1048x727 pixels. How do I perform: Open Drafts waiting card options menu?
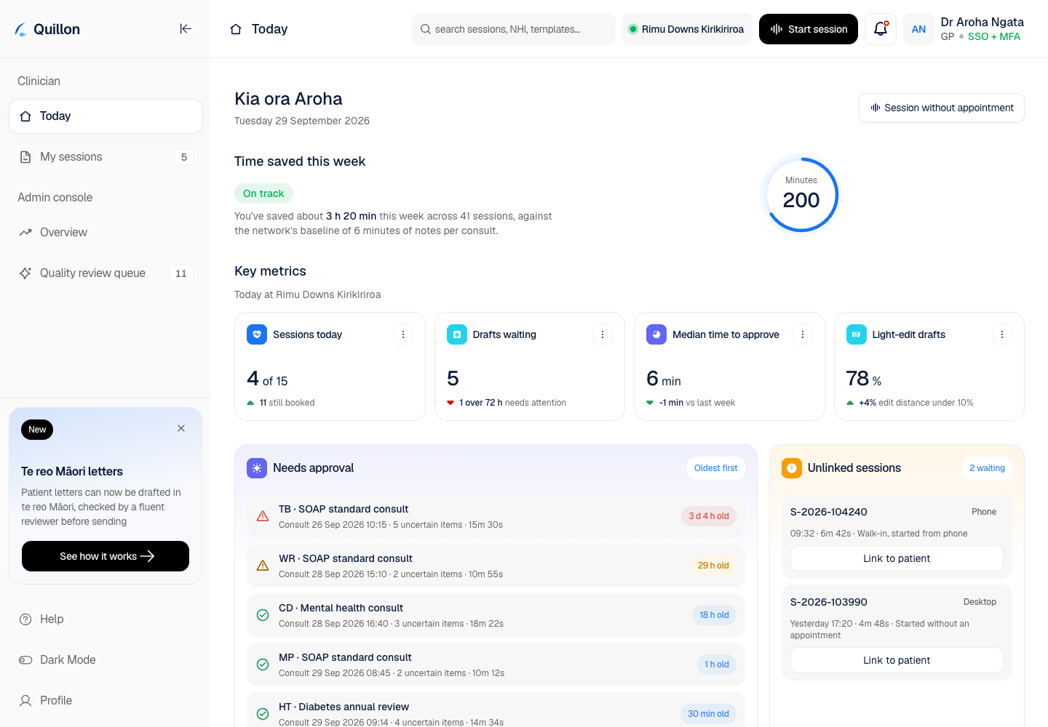(603, 334)
